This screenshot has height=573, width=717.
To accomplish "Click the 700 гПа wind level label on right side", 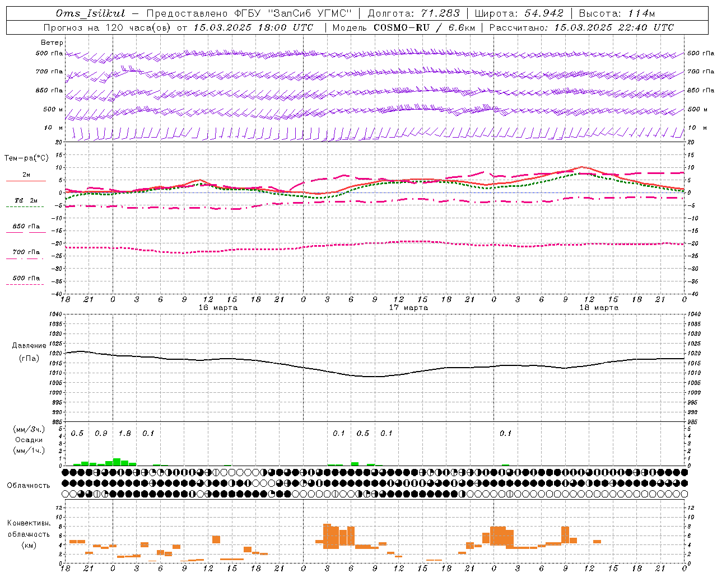I will point(701,72).
